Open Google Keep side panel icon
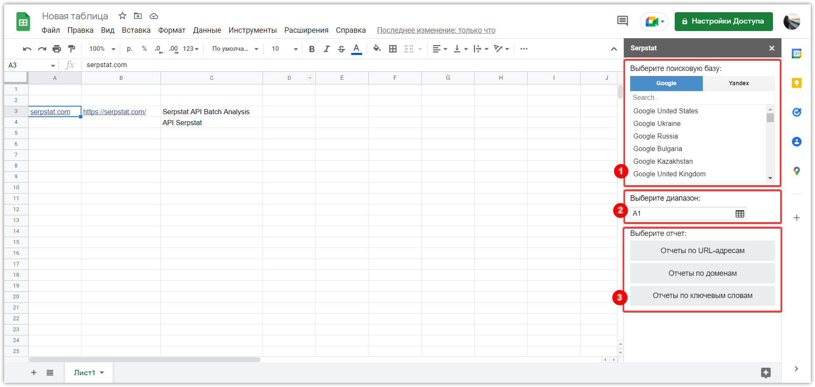The width and height of the screenshot is (815, 387). click(797, 83)
